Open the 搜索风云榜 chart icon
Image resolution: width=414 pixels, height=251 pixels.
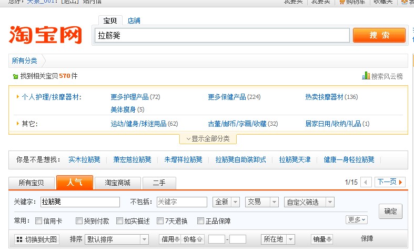point(366,76)
